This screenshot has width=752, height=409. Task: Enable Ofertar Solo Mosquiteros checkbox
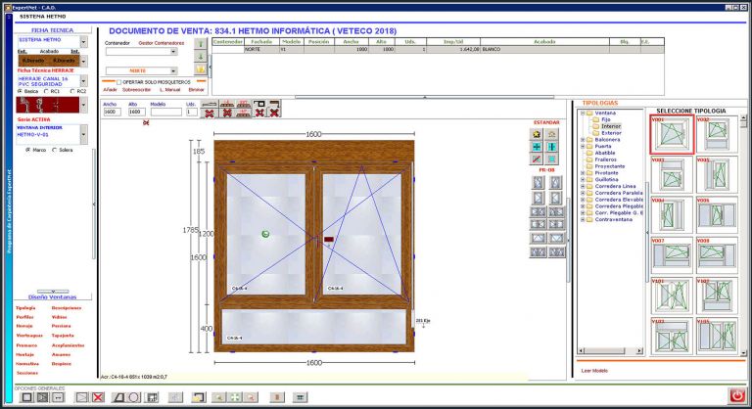(119, 82)
